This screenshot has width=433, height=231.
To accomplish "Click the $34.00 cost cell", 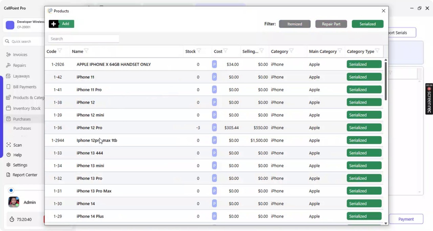I will point(233,64).
